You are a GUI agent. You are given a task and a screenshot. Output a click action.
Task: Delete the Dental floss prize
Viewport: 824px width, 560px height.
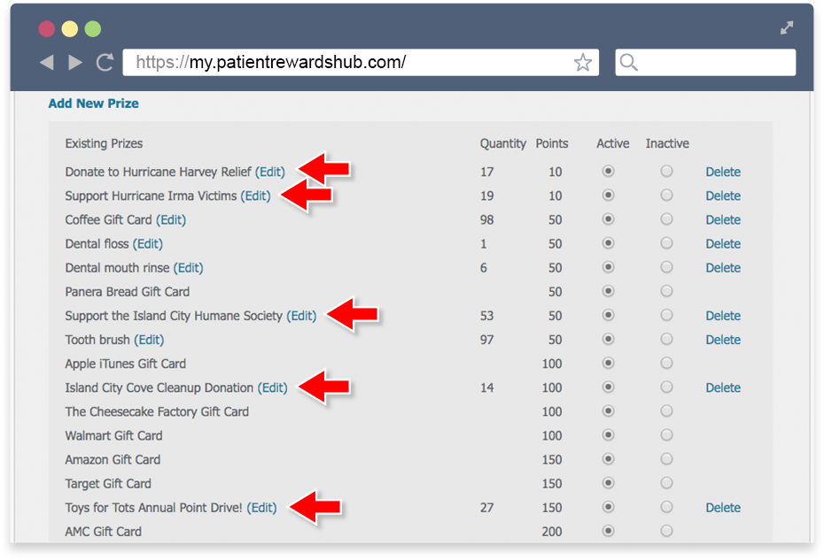click(x=723, y=244)
